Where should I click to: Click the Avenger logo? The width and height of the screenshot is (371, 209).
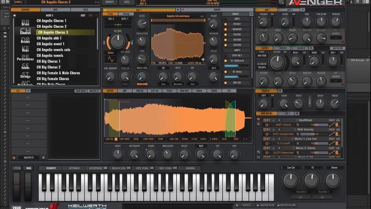(x=315, y=2)
